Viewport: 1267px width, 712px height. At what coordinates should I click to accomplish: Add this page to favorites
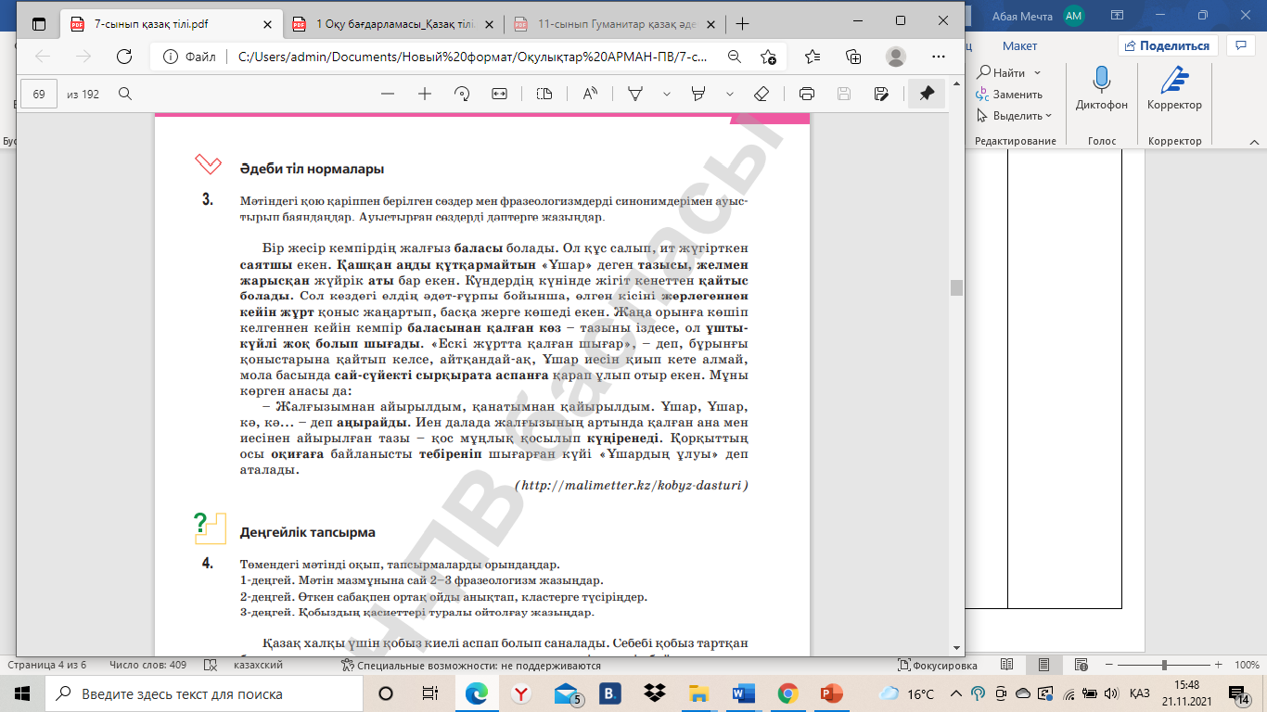tap(768, 57)
